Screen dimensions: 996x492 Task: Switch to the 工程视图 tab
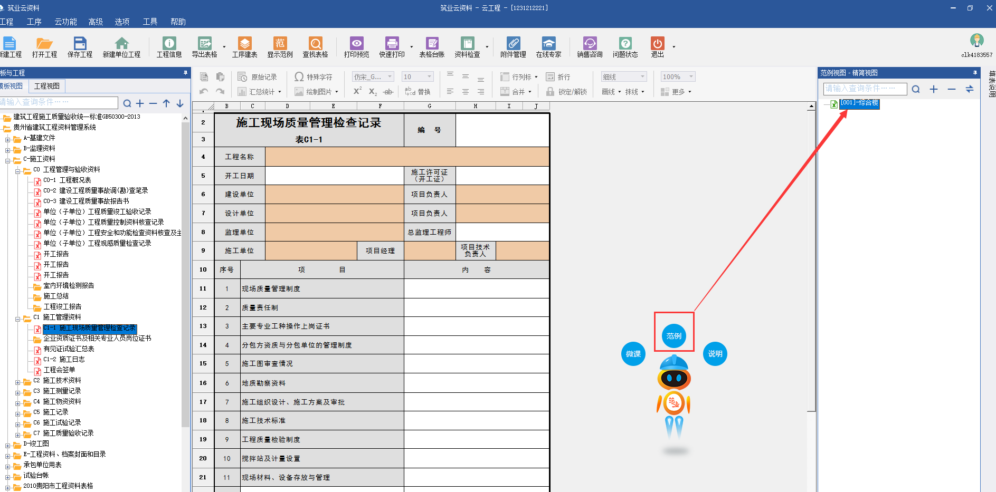click(x=47, y=86)
